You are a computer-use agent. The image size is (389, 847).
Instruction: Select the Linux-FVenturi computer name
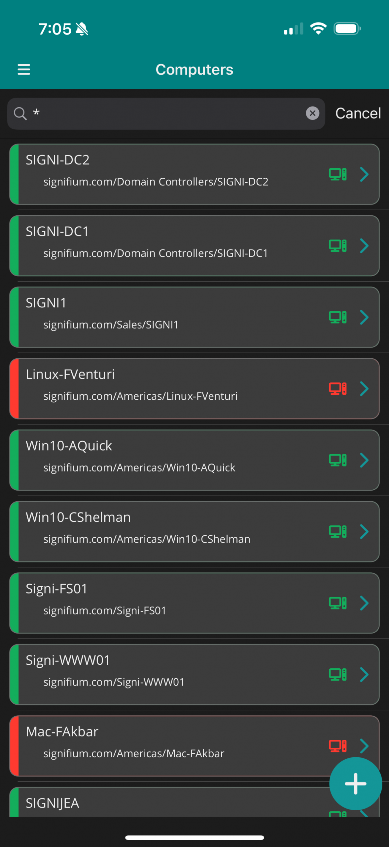pos(70,375)
